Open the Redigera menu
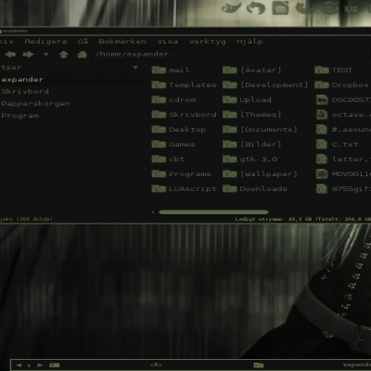 [45, 42]
